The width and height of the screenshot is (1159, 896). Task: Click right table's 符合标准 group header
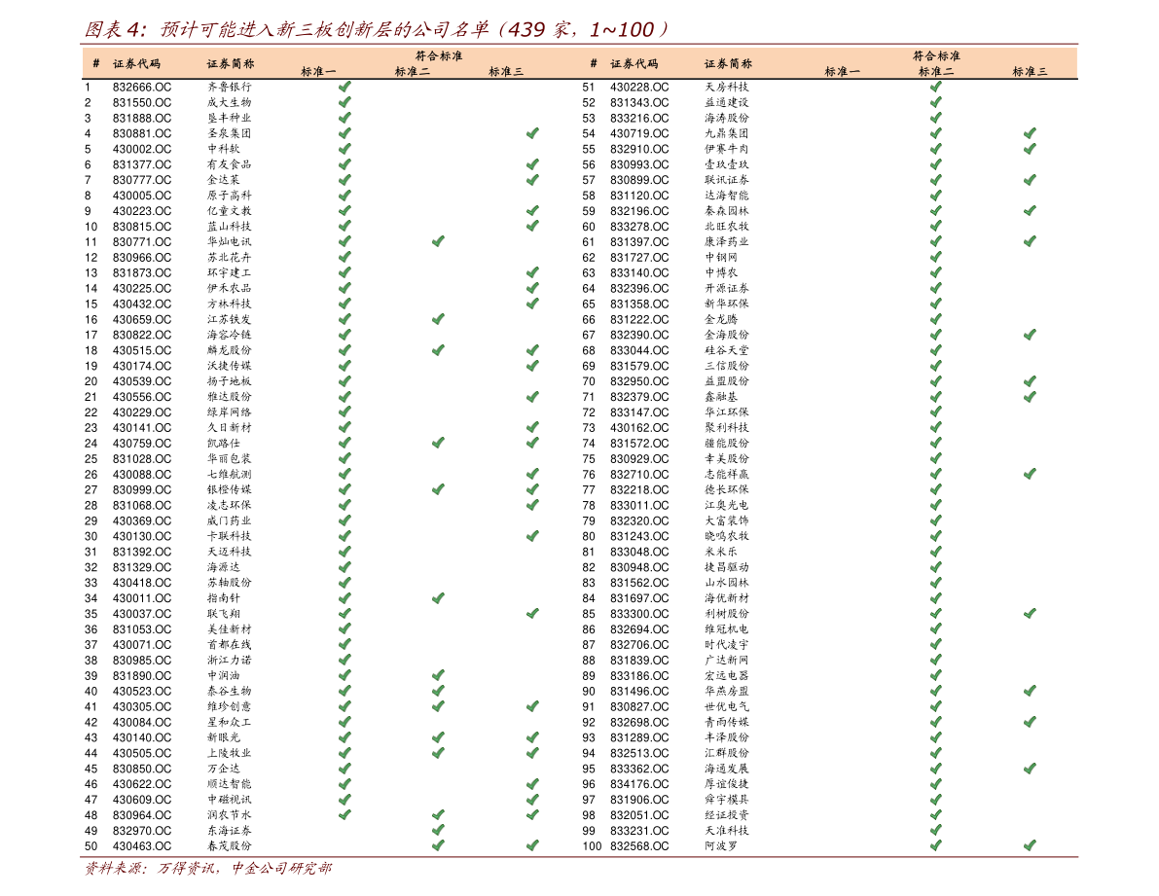tap(936, 56)
